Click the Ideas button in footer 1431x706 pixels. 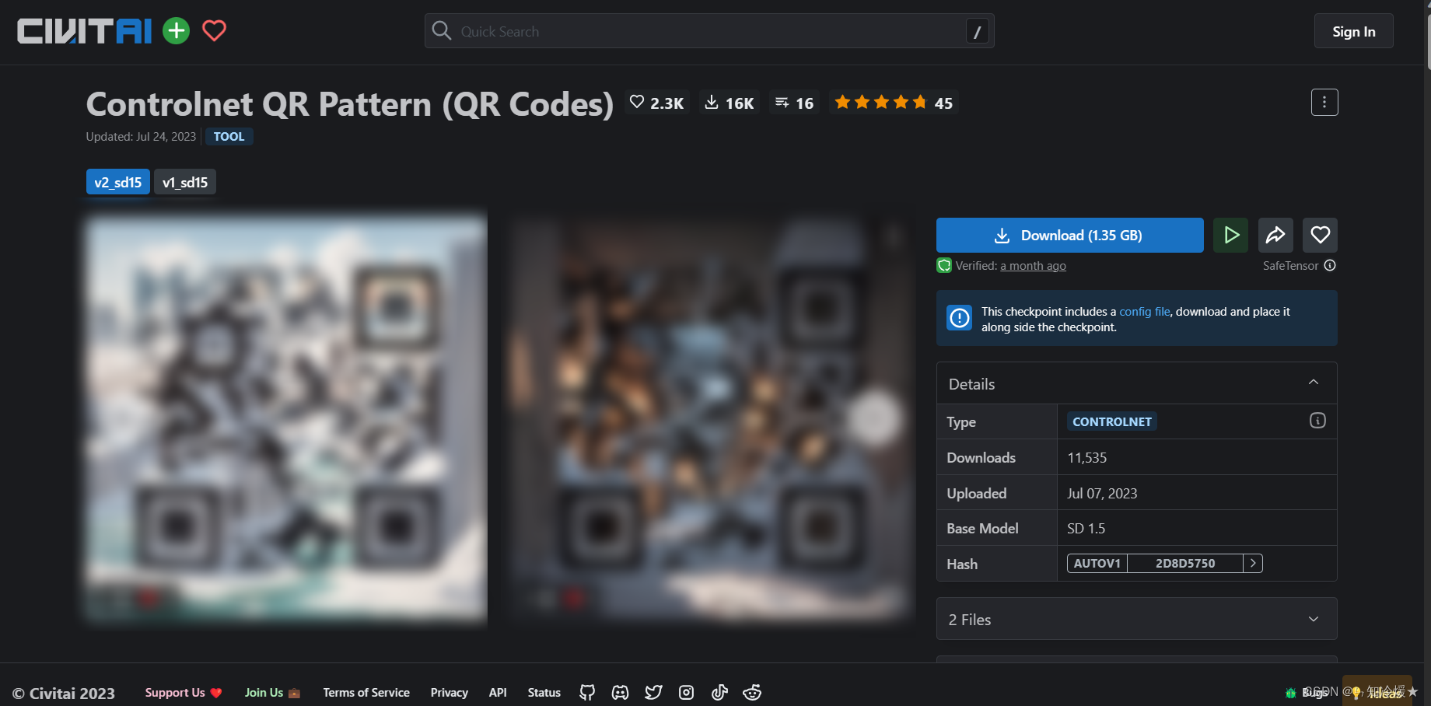(1377, 691)
